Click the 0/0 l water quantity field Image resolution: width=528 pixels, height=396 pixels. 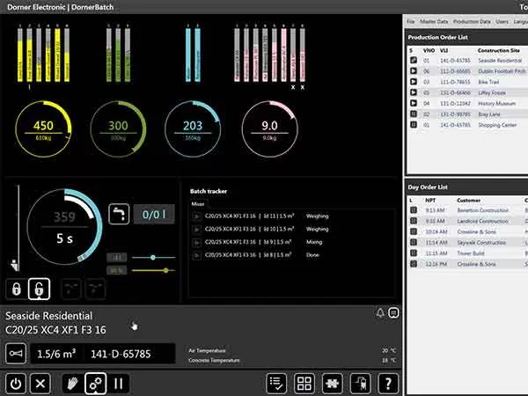154,214
